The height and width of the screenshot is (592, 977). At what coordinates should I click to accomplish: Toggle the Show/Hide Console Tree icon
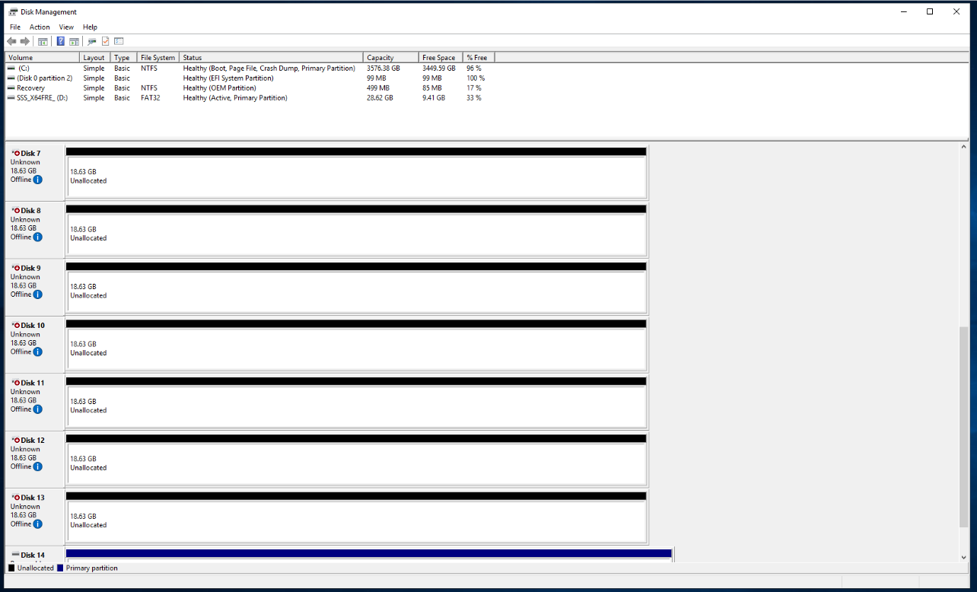tap(43, 41)
